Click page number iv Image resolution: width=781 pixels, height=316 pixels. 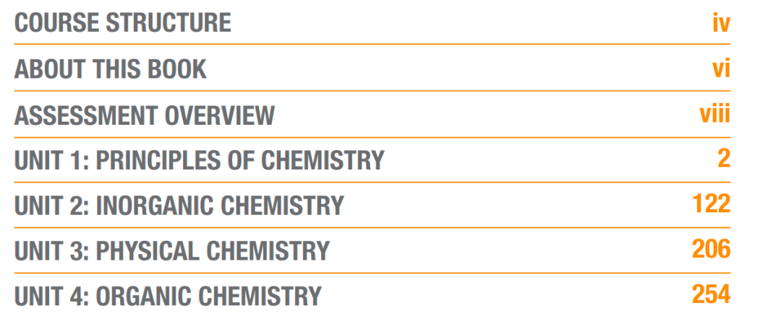pyautogui.click(x=721, y=23)
